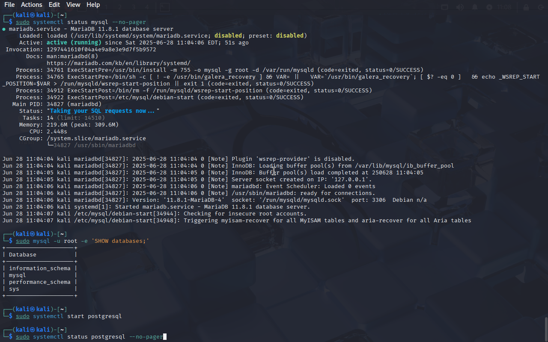The image size is (548, 342).
Task: Click the power manager lightning icon
Action: (x=489, y=7)
